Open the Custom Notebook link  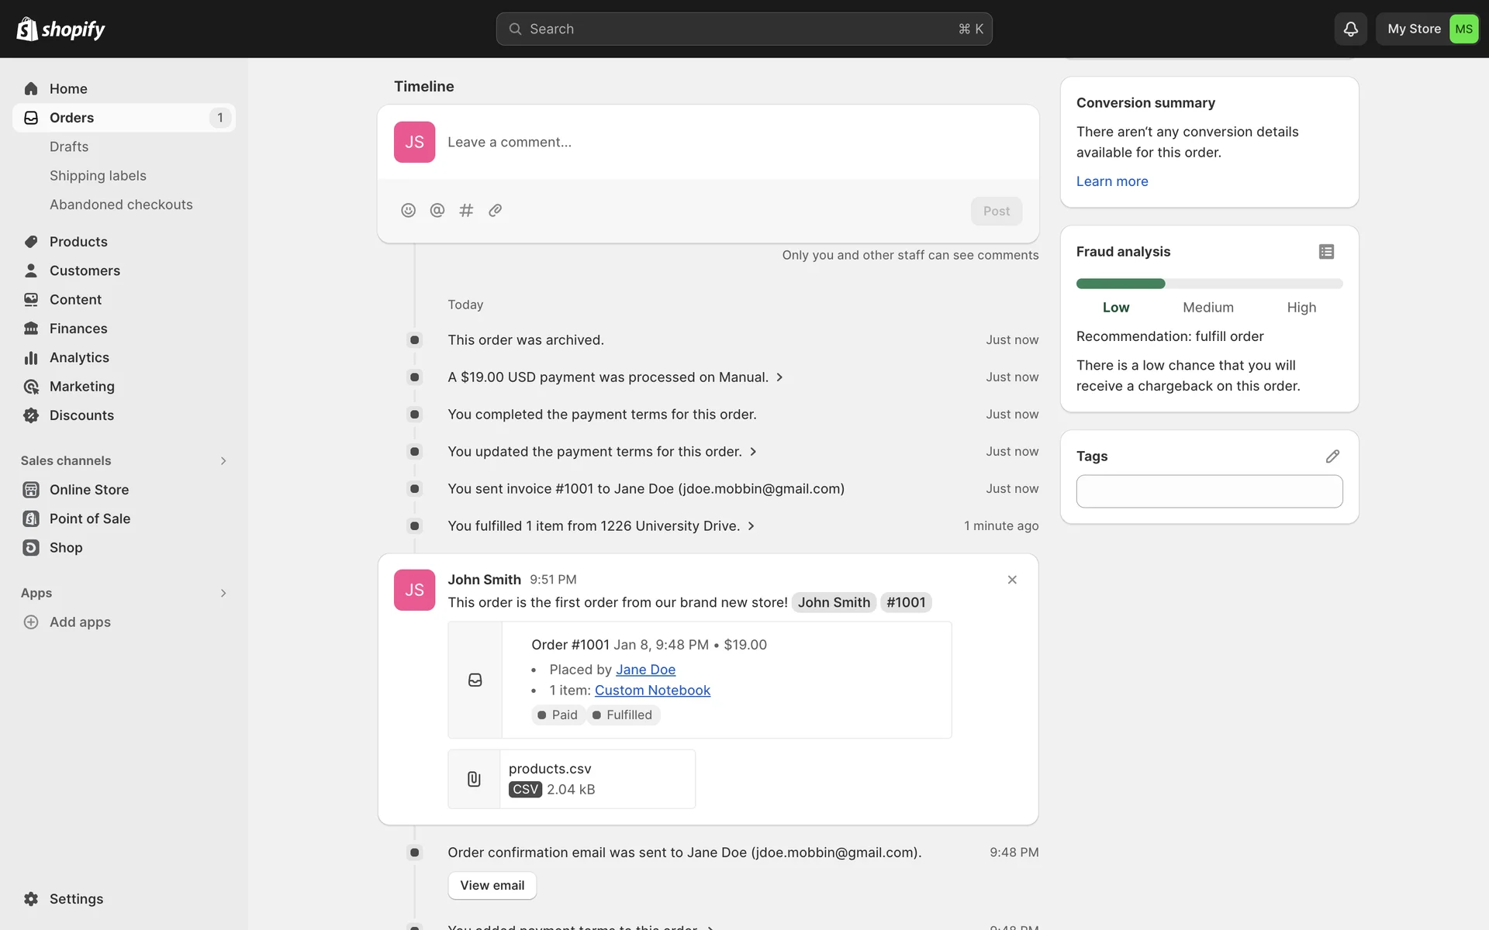tap(652, 691)
